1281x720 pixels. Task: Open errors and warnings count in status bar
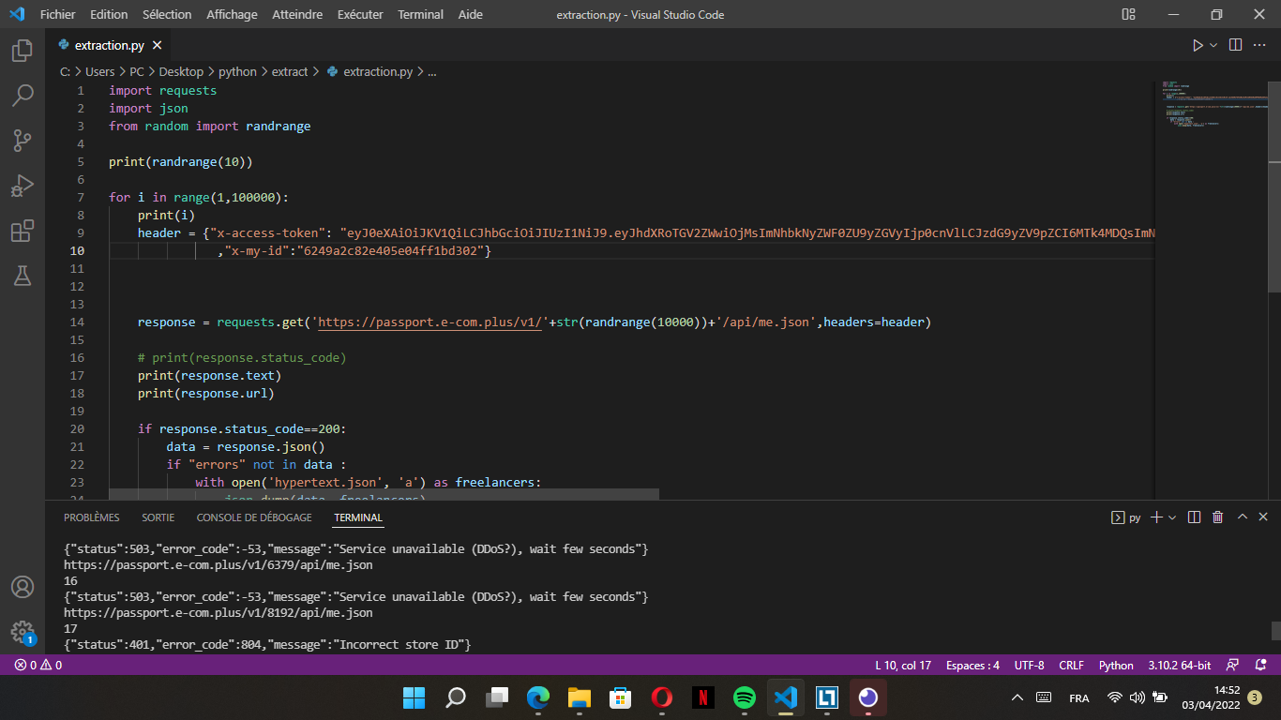(38, 665)
